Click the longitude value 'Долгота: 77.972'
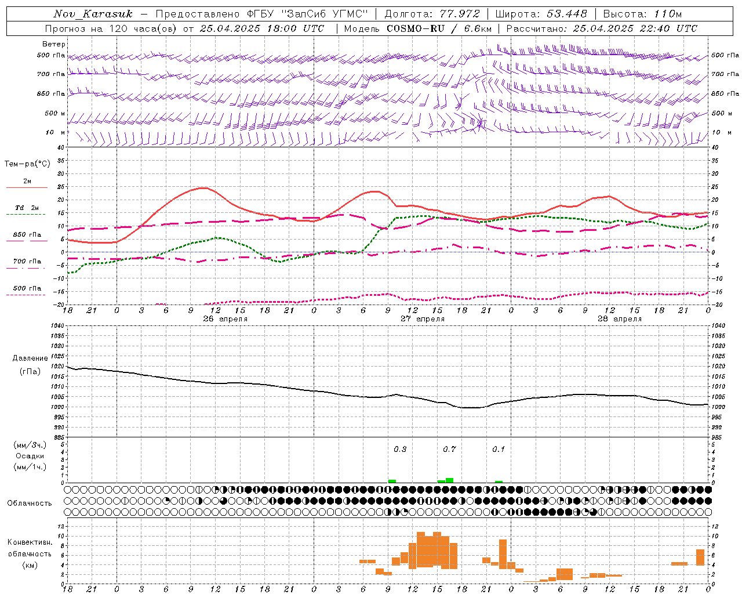This screenshot has width=742, height=594. (432, 14)
